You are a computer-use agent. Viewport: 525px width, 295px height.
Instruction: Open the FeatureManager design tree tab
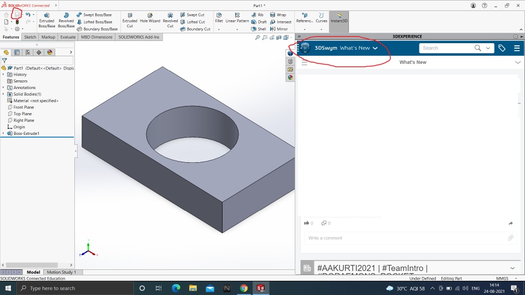click(6, 52)
